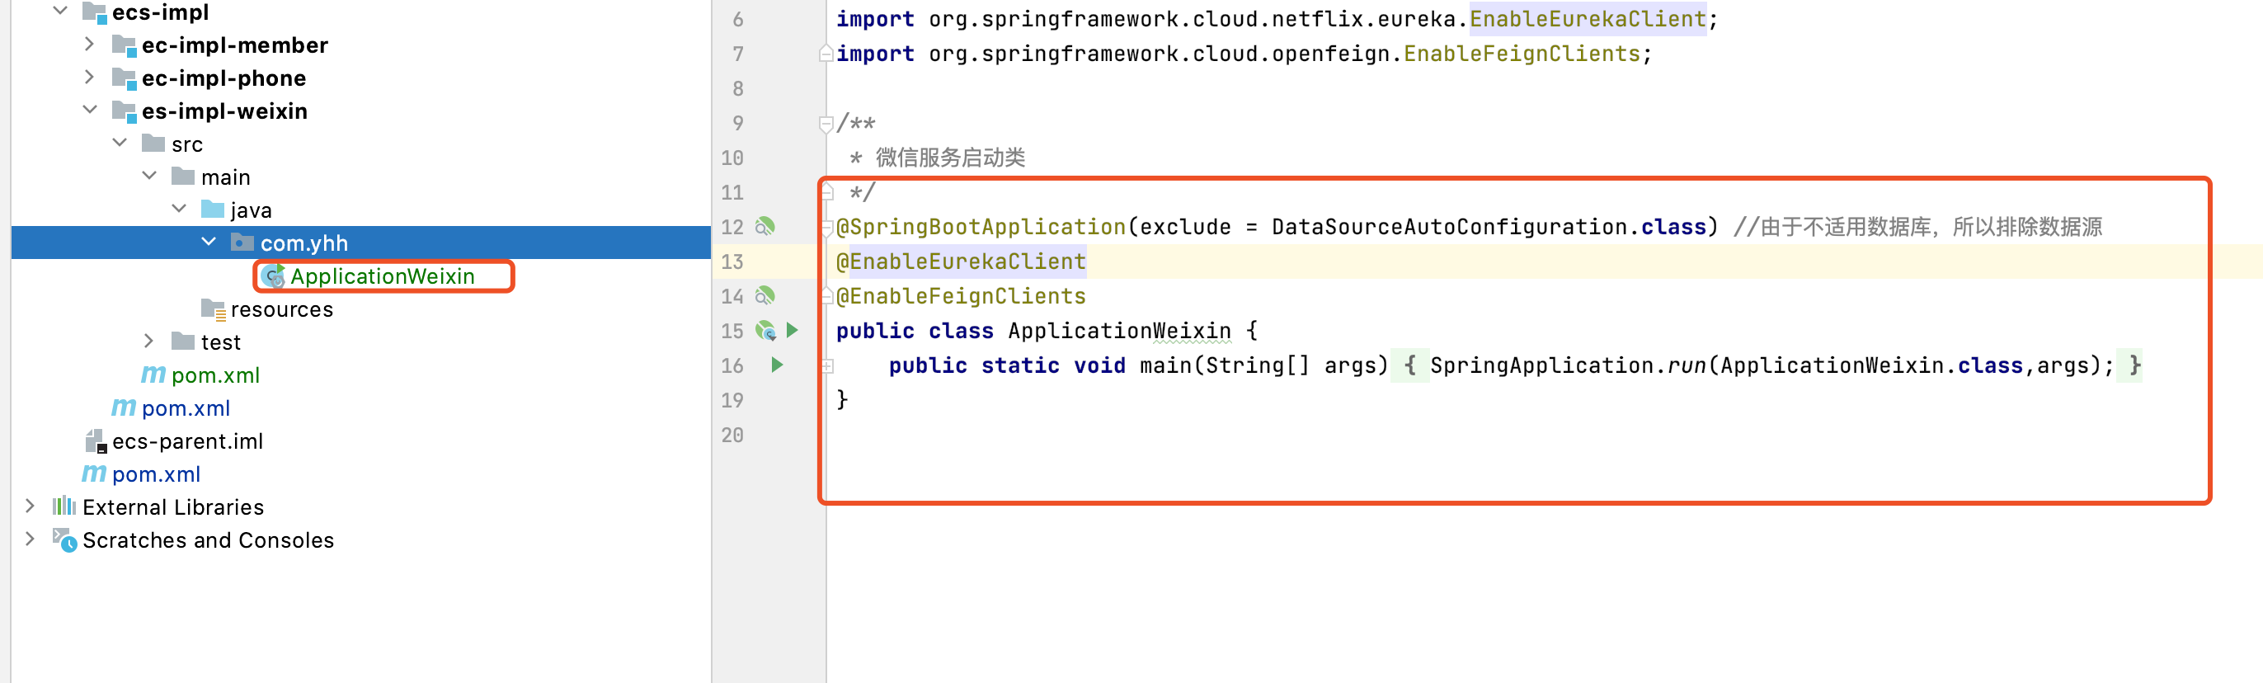Click the ApplicationWeixin Spring class icon
The image size is (2263, 683).
click(274, 276)
